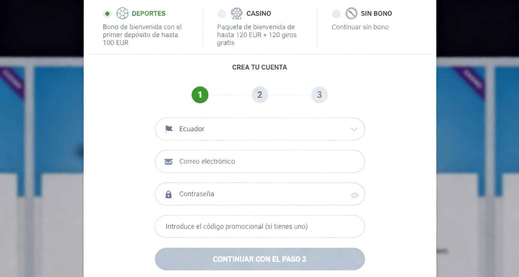Click the roulette wheel icon beside CASINO
This screenshot has height=277, width=519.
(237, 13)
